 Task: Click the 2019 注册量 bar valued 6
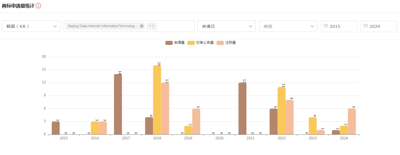(x=196, y=122)
